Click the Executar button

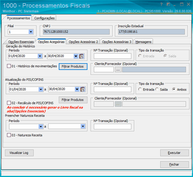174,153
